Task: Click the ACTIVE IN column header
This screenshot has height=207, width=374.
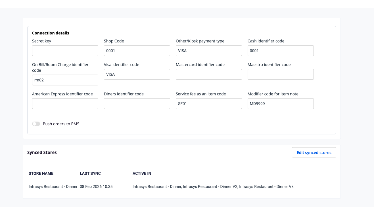Action: click(x=142, y=173)
